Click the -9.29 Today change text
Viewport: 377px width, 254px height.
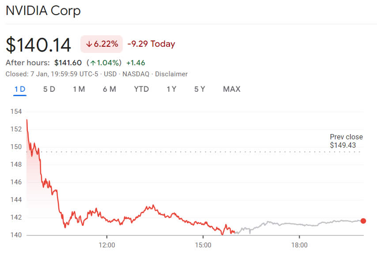pos(151,44)
